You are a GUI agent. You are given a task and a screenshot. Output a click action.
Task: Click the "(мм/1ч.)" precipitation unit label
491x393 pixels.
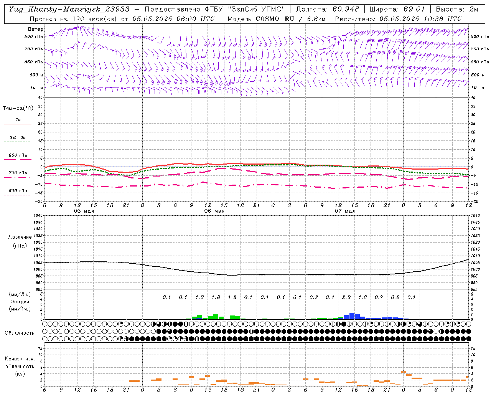click(x=20, y=309)
